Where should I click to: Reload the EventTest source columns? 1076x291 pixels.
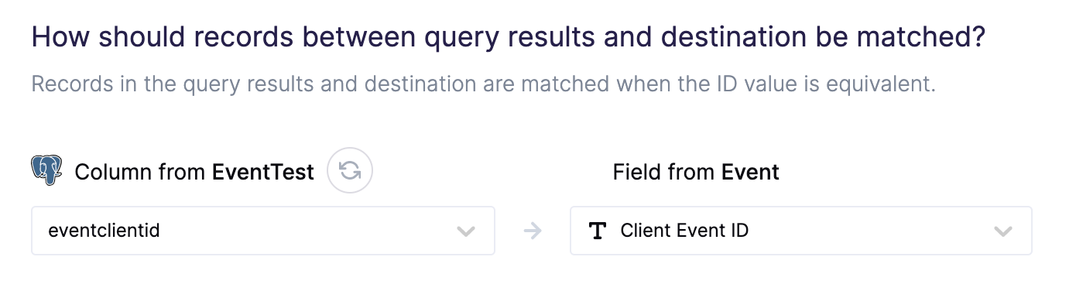point(350,170)
